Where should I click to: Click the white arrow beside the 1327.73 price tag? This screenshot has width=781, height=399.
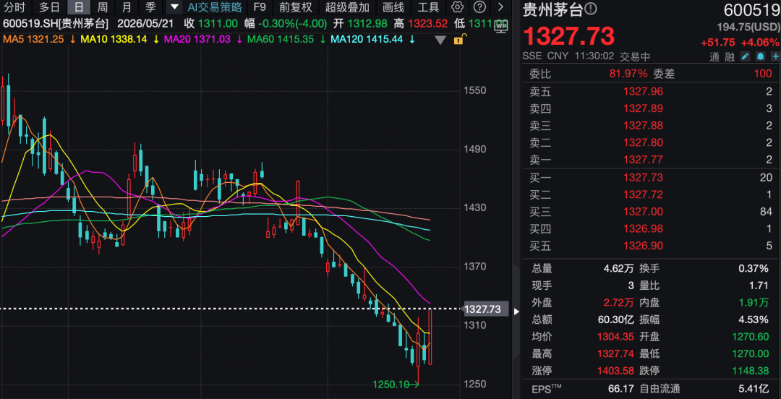tap(516, 312)
